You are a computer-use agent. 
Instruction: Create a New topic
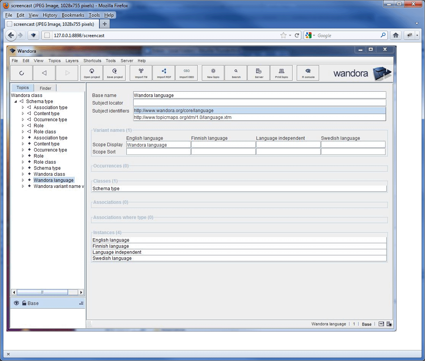tap(213, 73)
